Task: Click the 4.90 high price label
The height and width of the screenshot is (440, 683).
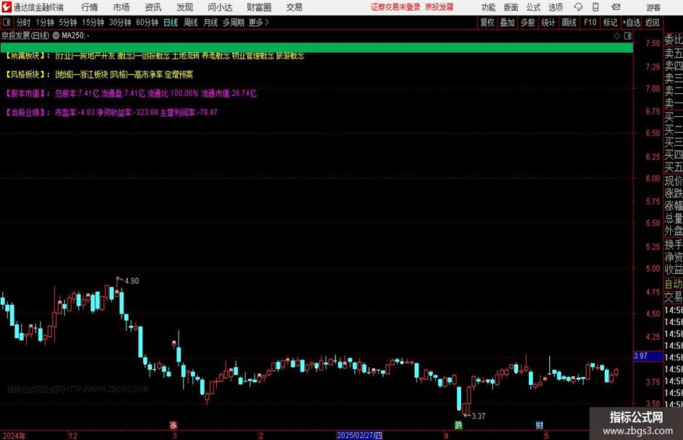Action: coord(132,281)
